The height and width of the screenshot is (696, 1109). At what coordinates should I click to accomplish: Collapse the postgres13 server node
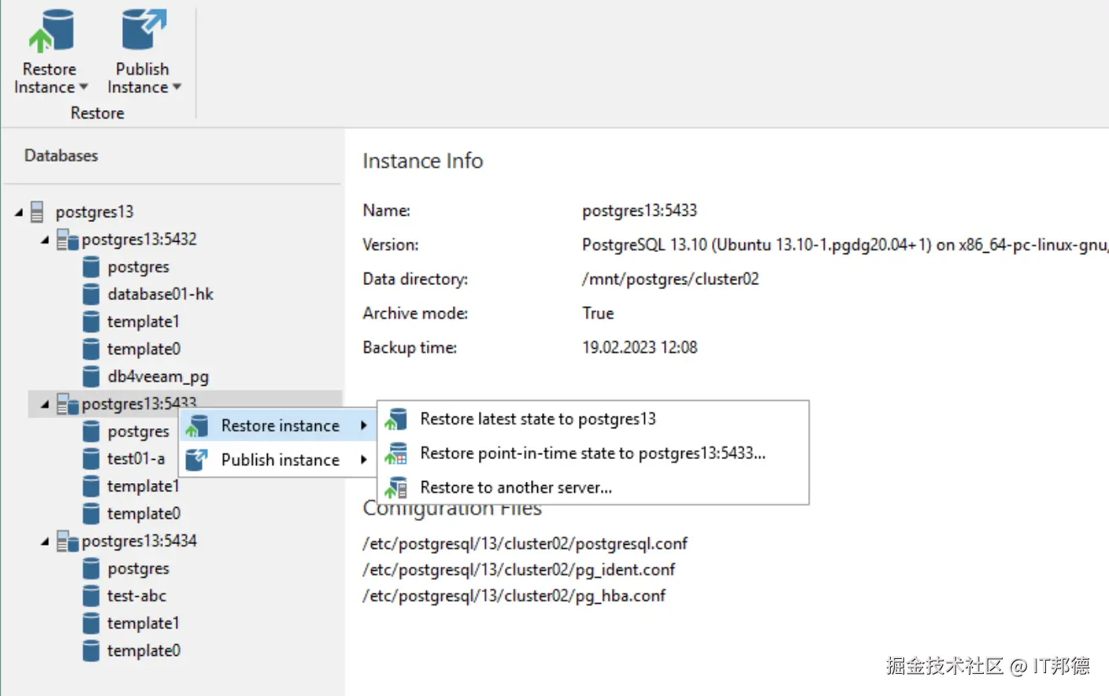(19, 212)
